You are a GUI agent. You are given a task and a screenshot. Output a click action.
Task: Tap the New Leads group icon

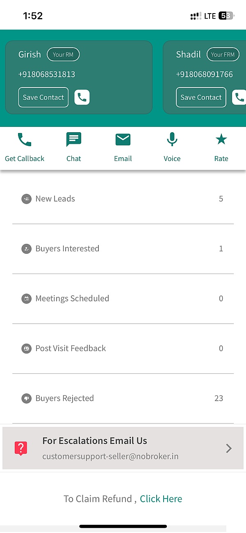tap(26, 199)
